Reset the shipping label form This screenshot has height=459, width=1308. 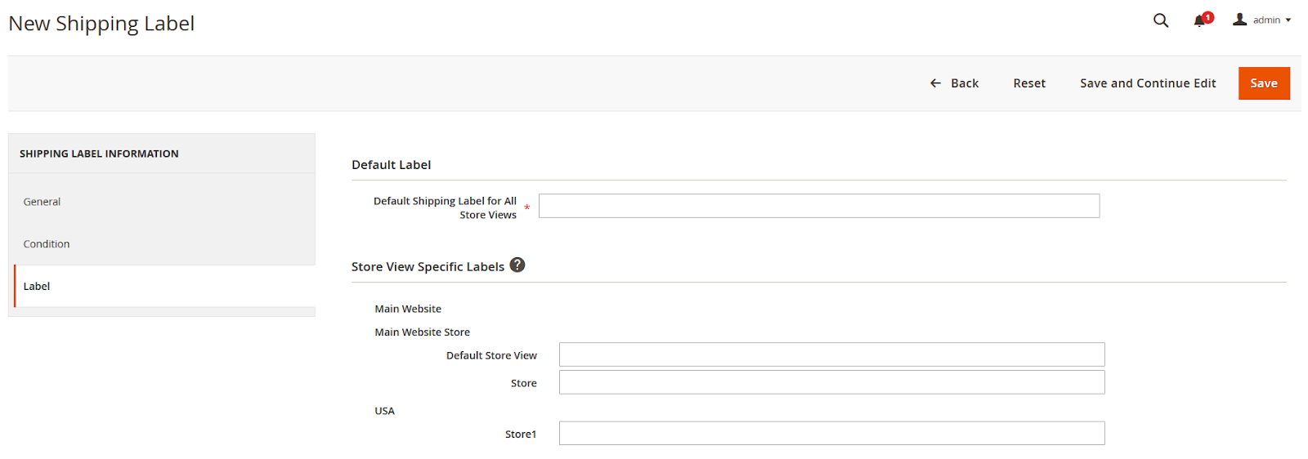(1028, 83)
